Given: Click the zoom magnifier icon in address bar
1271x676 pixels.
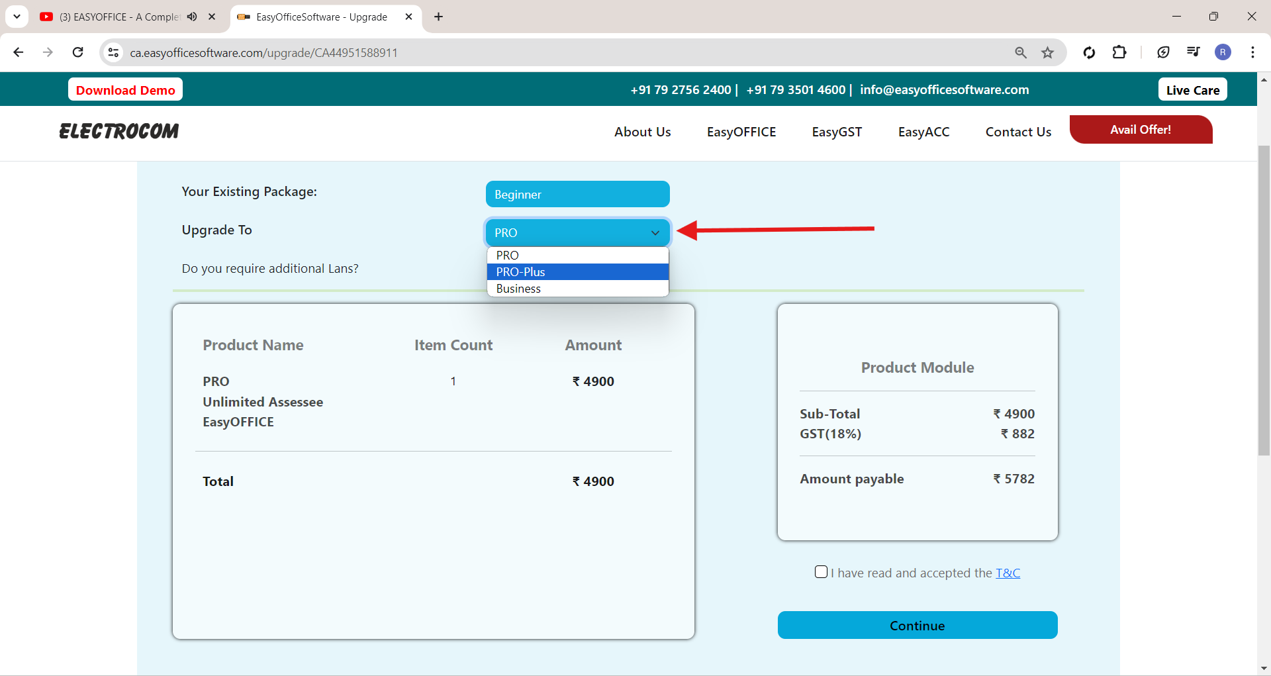Looking at the screenshot, I should click(x=1021, y=52).
